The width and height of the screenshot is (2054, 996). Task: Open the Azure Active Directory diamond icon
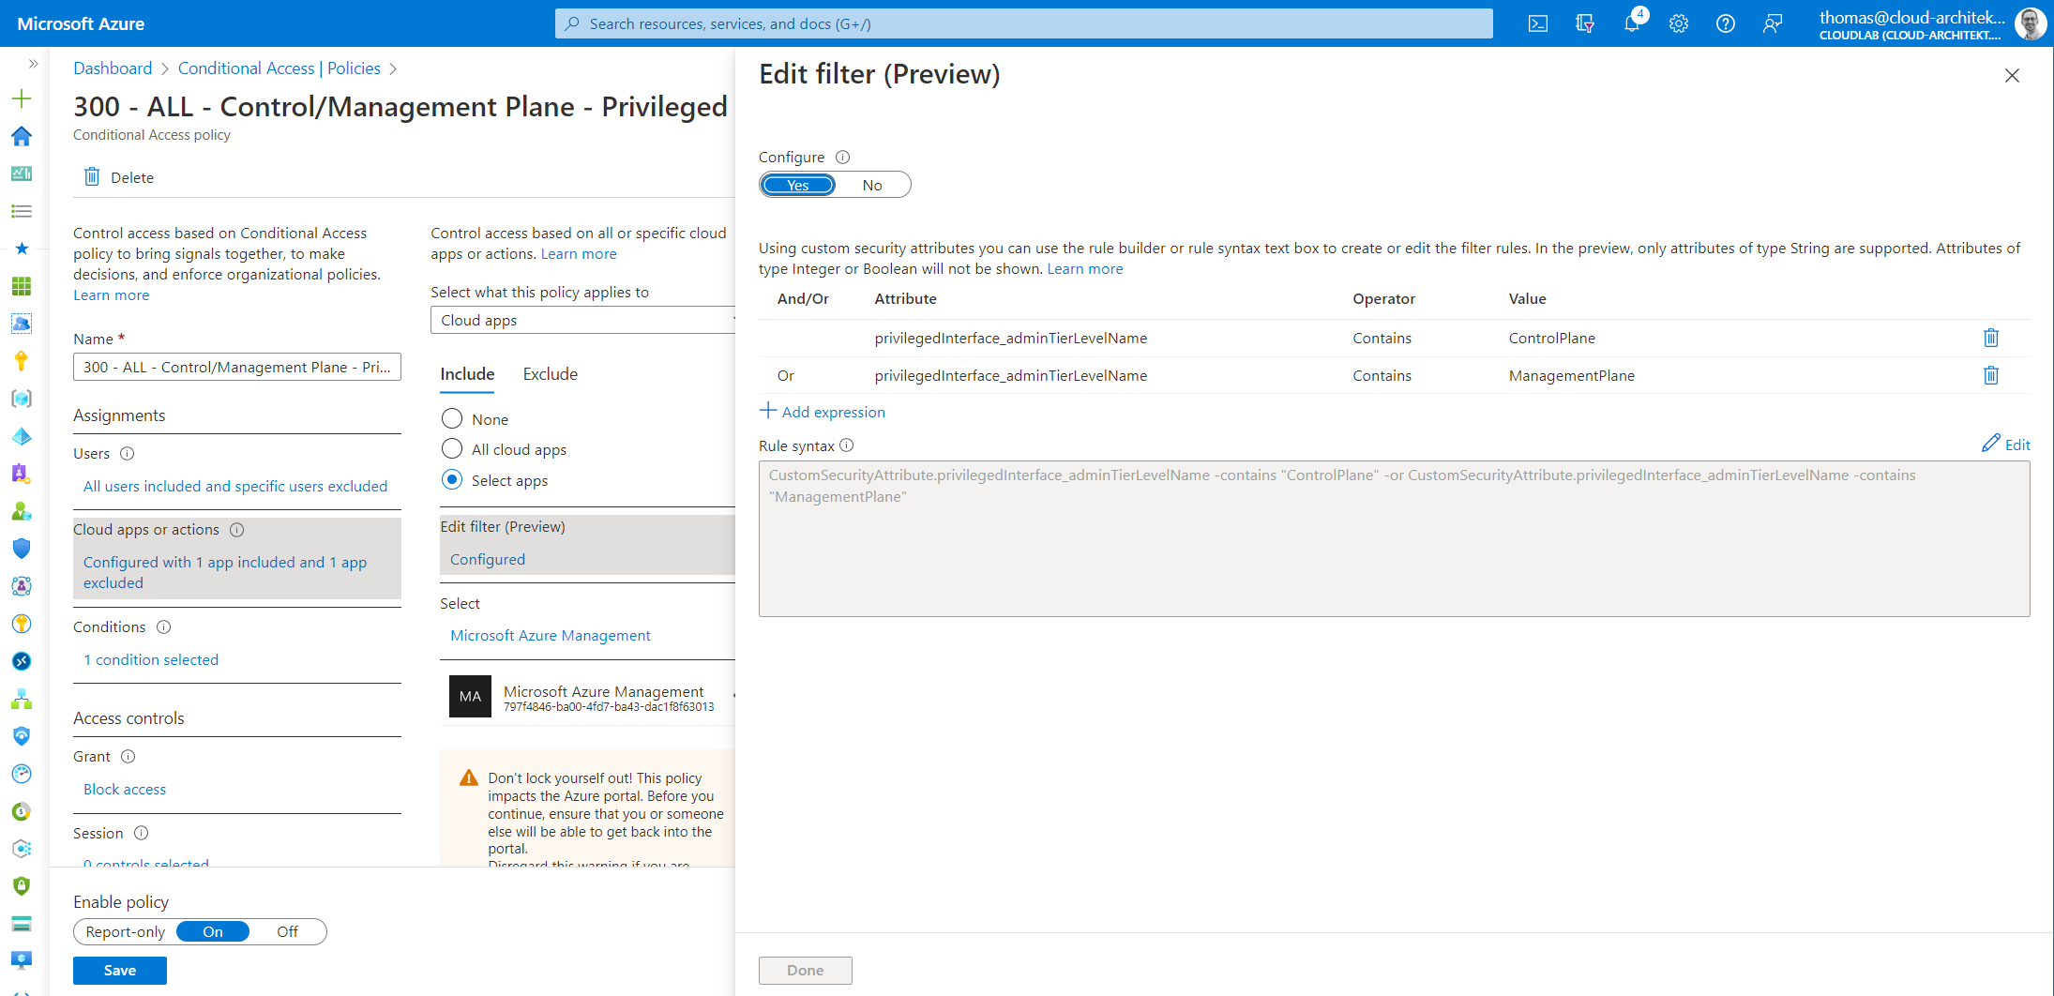click(x=22, y=436)
